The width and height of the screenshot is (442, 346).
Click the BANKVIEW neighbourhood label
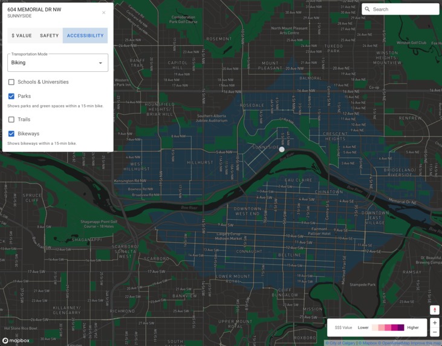coord(184,296)
